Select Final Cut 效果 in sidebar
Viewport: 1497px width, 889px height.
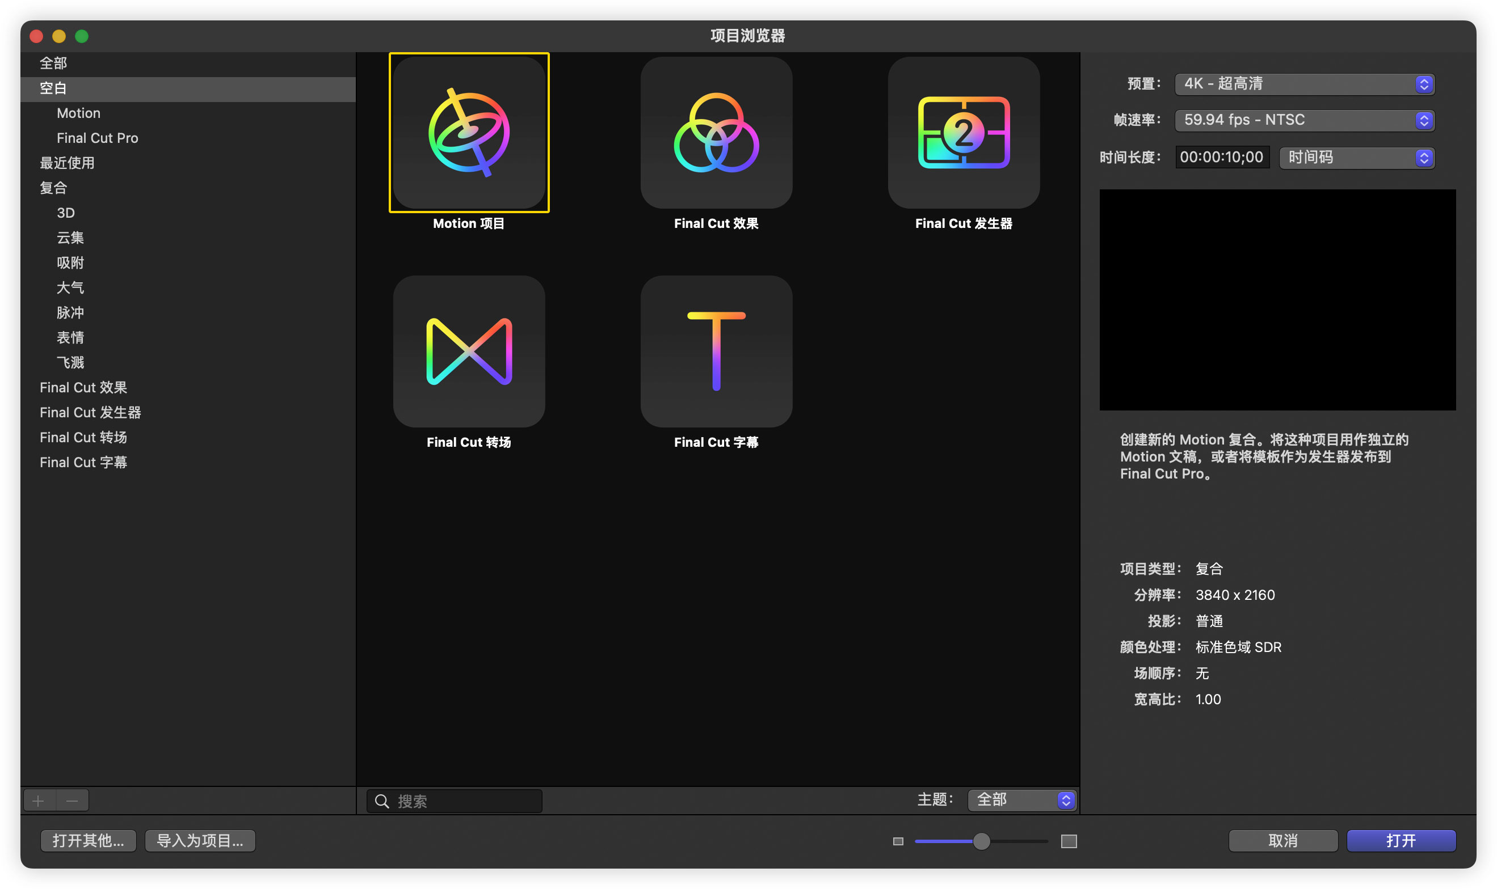coord(188,388)
